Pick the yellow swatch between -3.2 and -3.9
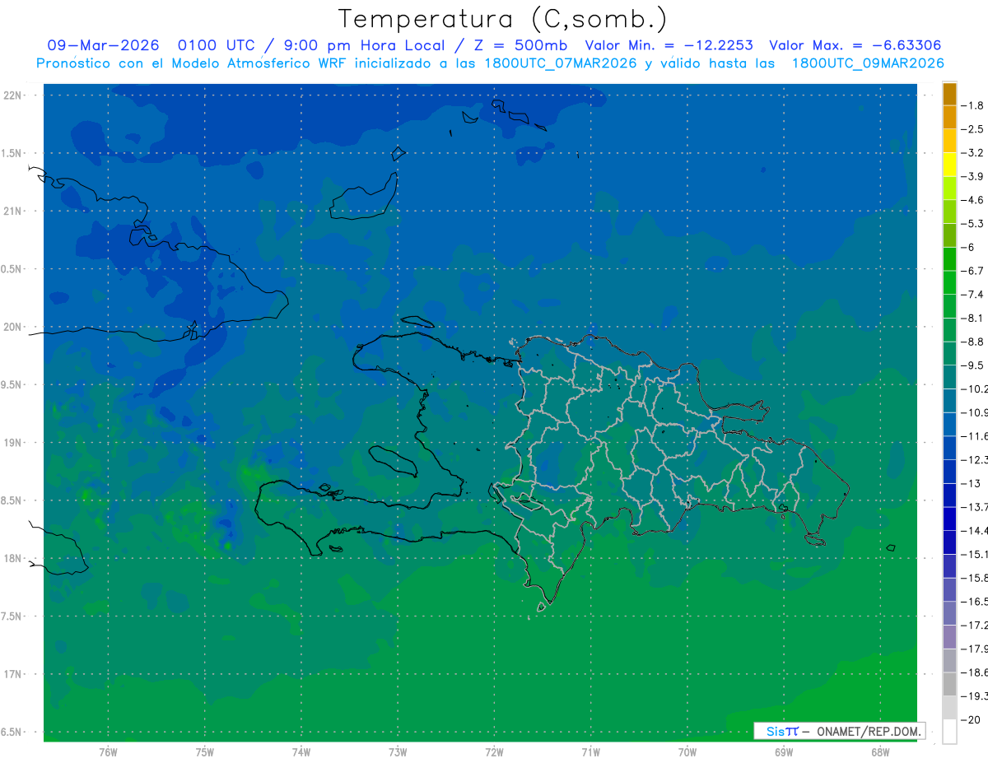This screenshot has height=763, width=988. pyautogui.click(x=949, y=165)
